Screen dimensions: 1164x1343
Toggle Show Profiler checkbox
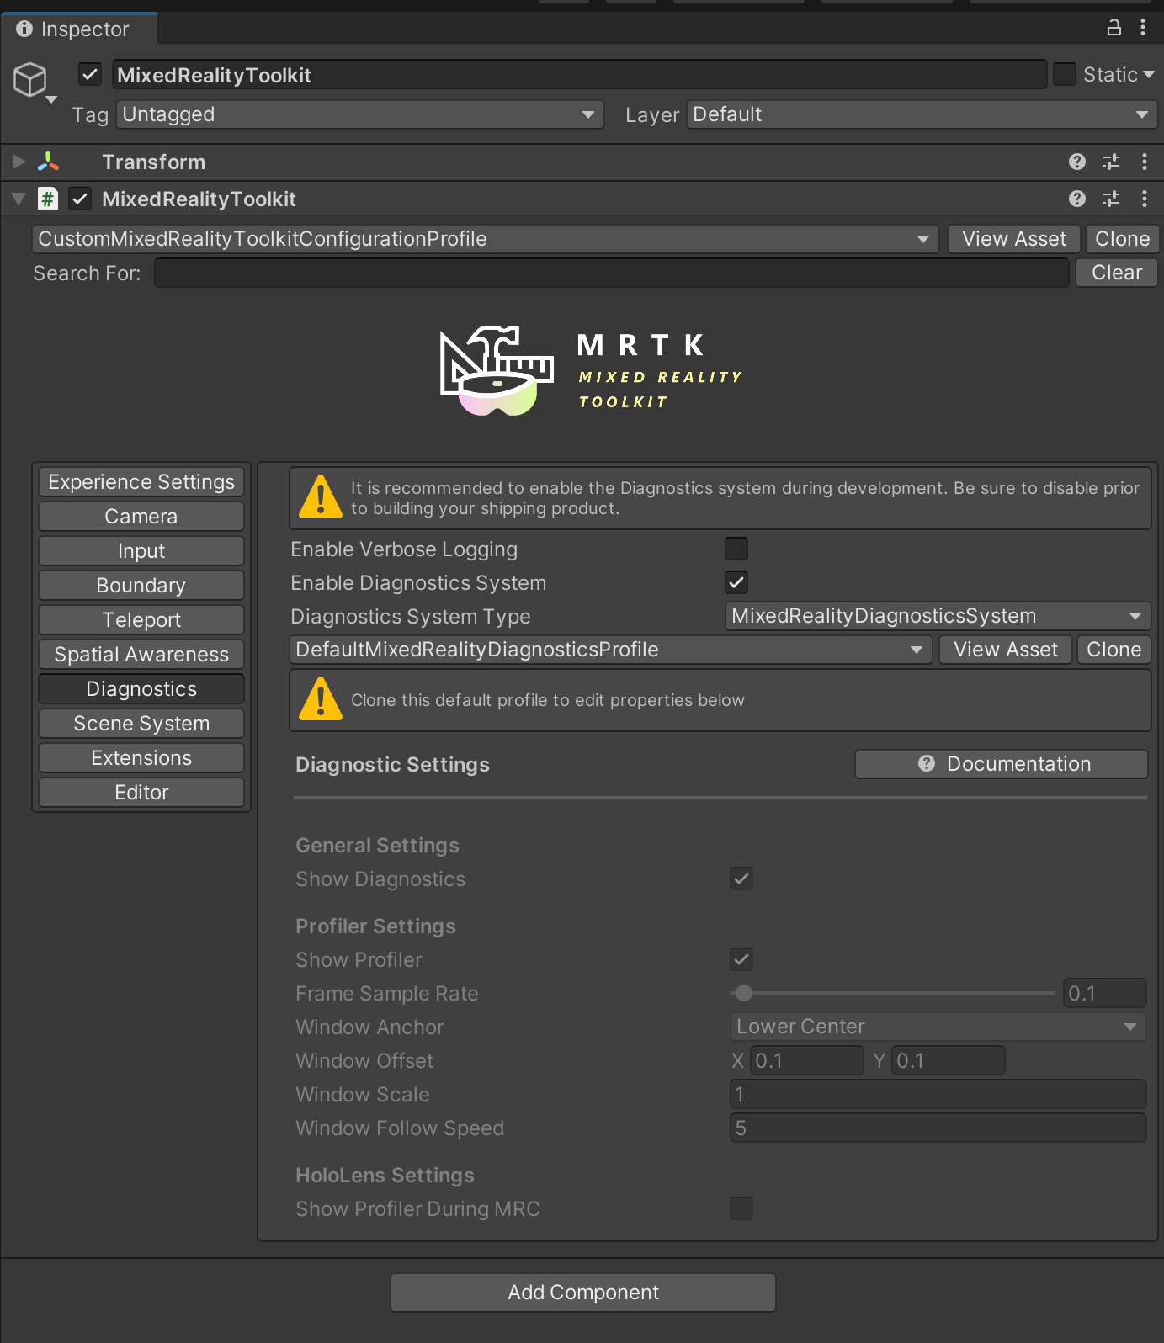741,959
